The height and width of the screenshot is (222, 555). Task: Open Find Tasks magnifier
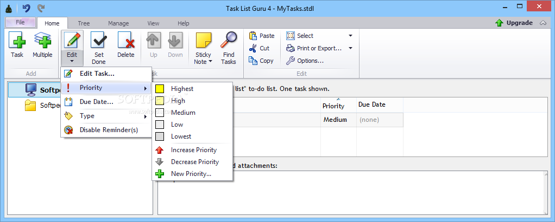point(229,40)
